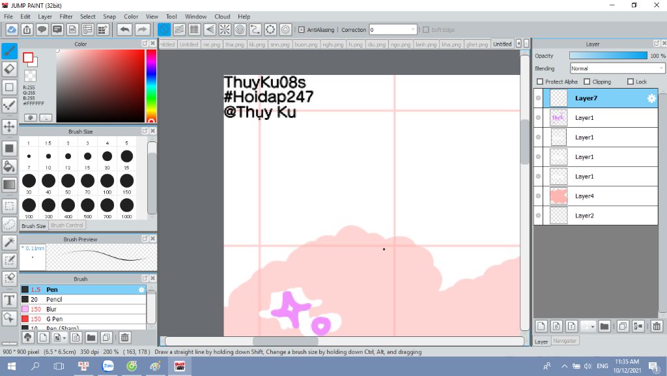The height and width of the screenshot is (376, 667).
Task: Select the G Pen brush
Action: (83, 319)
